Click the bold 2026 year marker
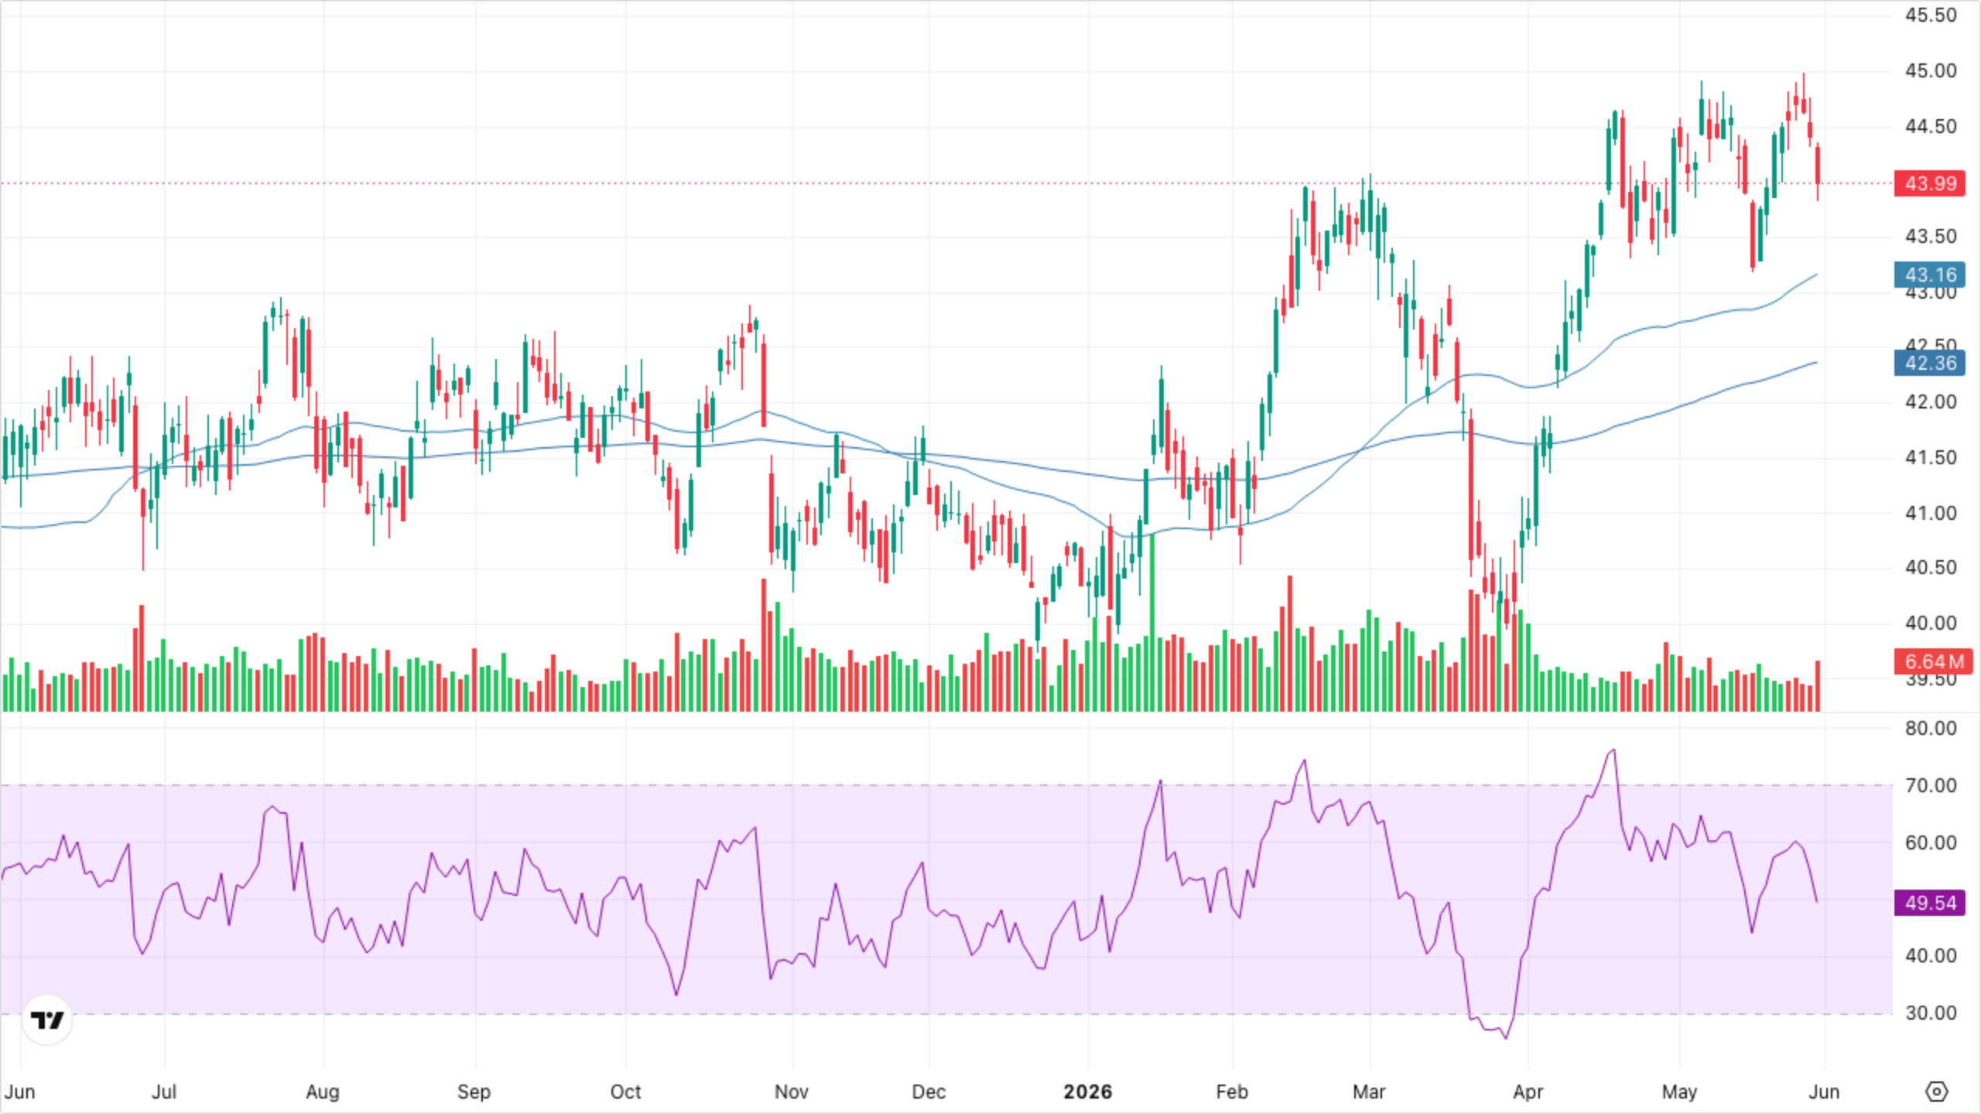This screenshot has width=1981, height=1114. point(1087,1092)
